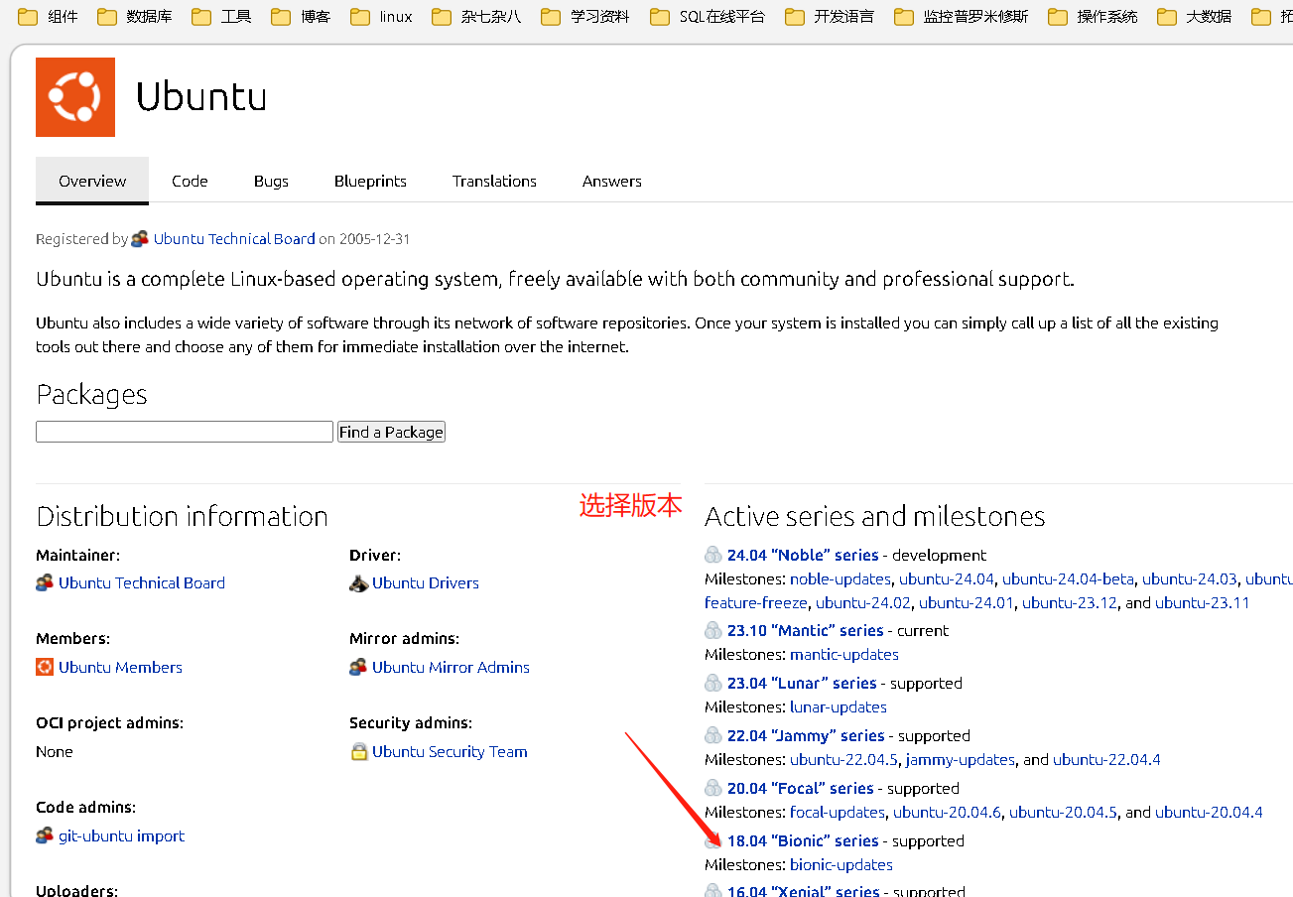Open the 数据库 bookmark folder

click(135, 17)
